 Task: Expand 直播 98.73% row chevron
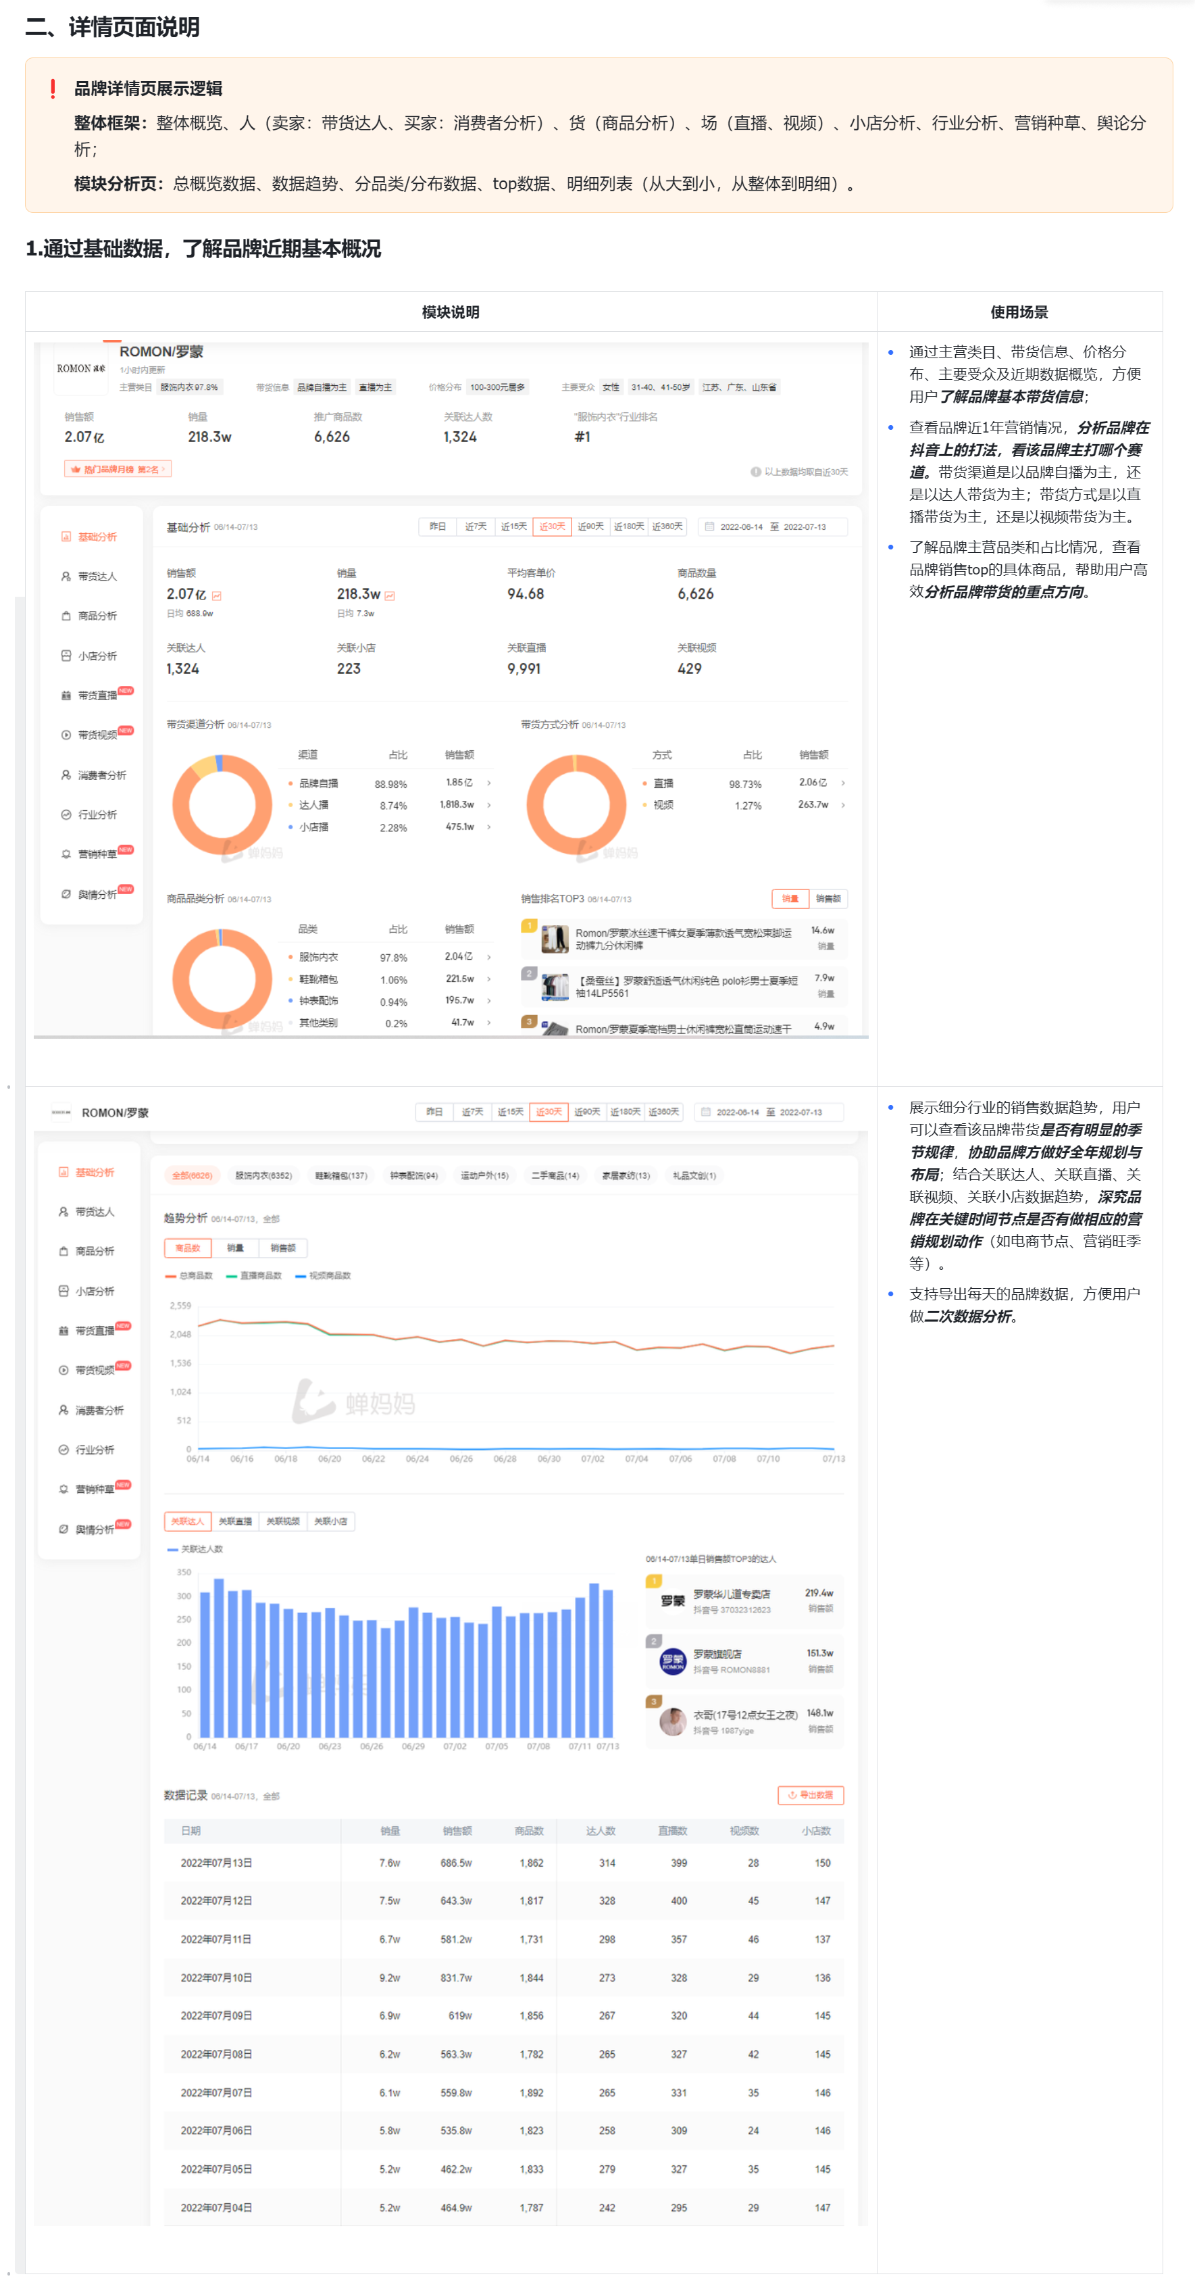coord(842,783)
